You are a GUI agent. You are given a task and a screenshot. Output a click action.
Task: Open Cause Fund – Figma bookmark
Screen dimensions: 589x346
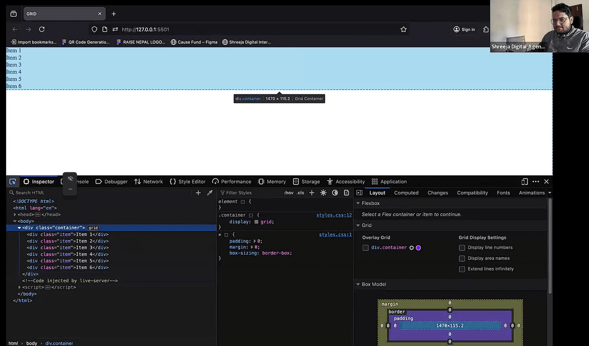[194, 42]
